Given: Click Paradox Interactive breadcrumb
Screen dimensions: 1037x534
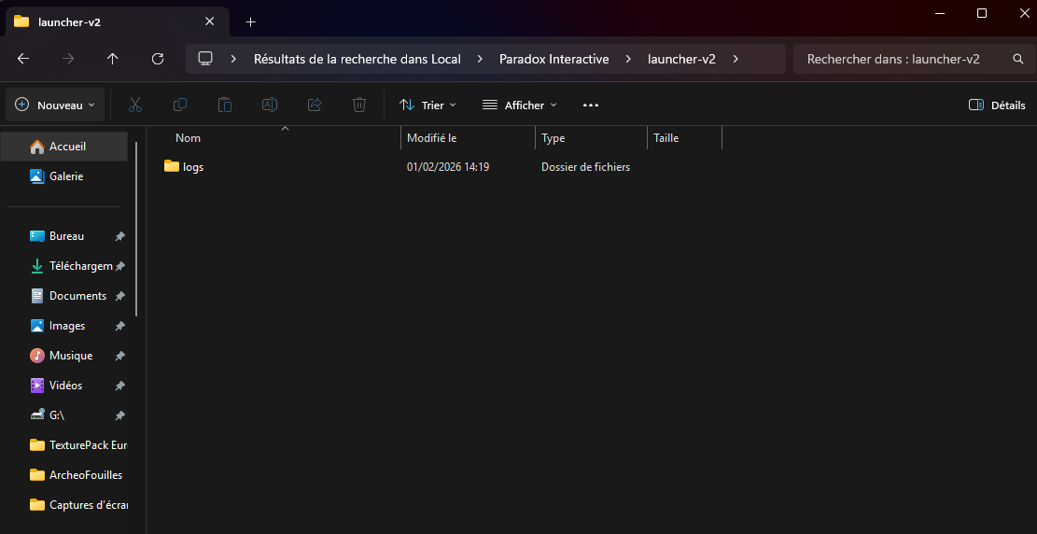Looking at the screenshot, I should point(554,59).
